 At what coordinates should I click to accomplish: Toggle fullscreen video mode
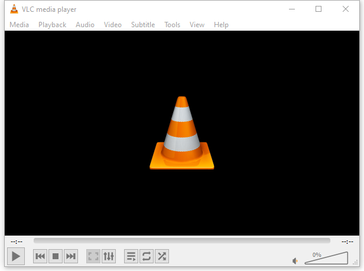tap(93, 256)
